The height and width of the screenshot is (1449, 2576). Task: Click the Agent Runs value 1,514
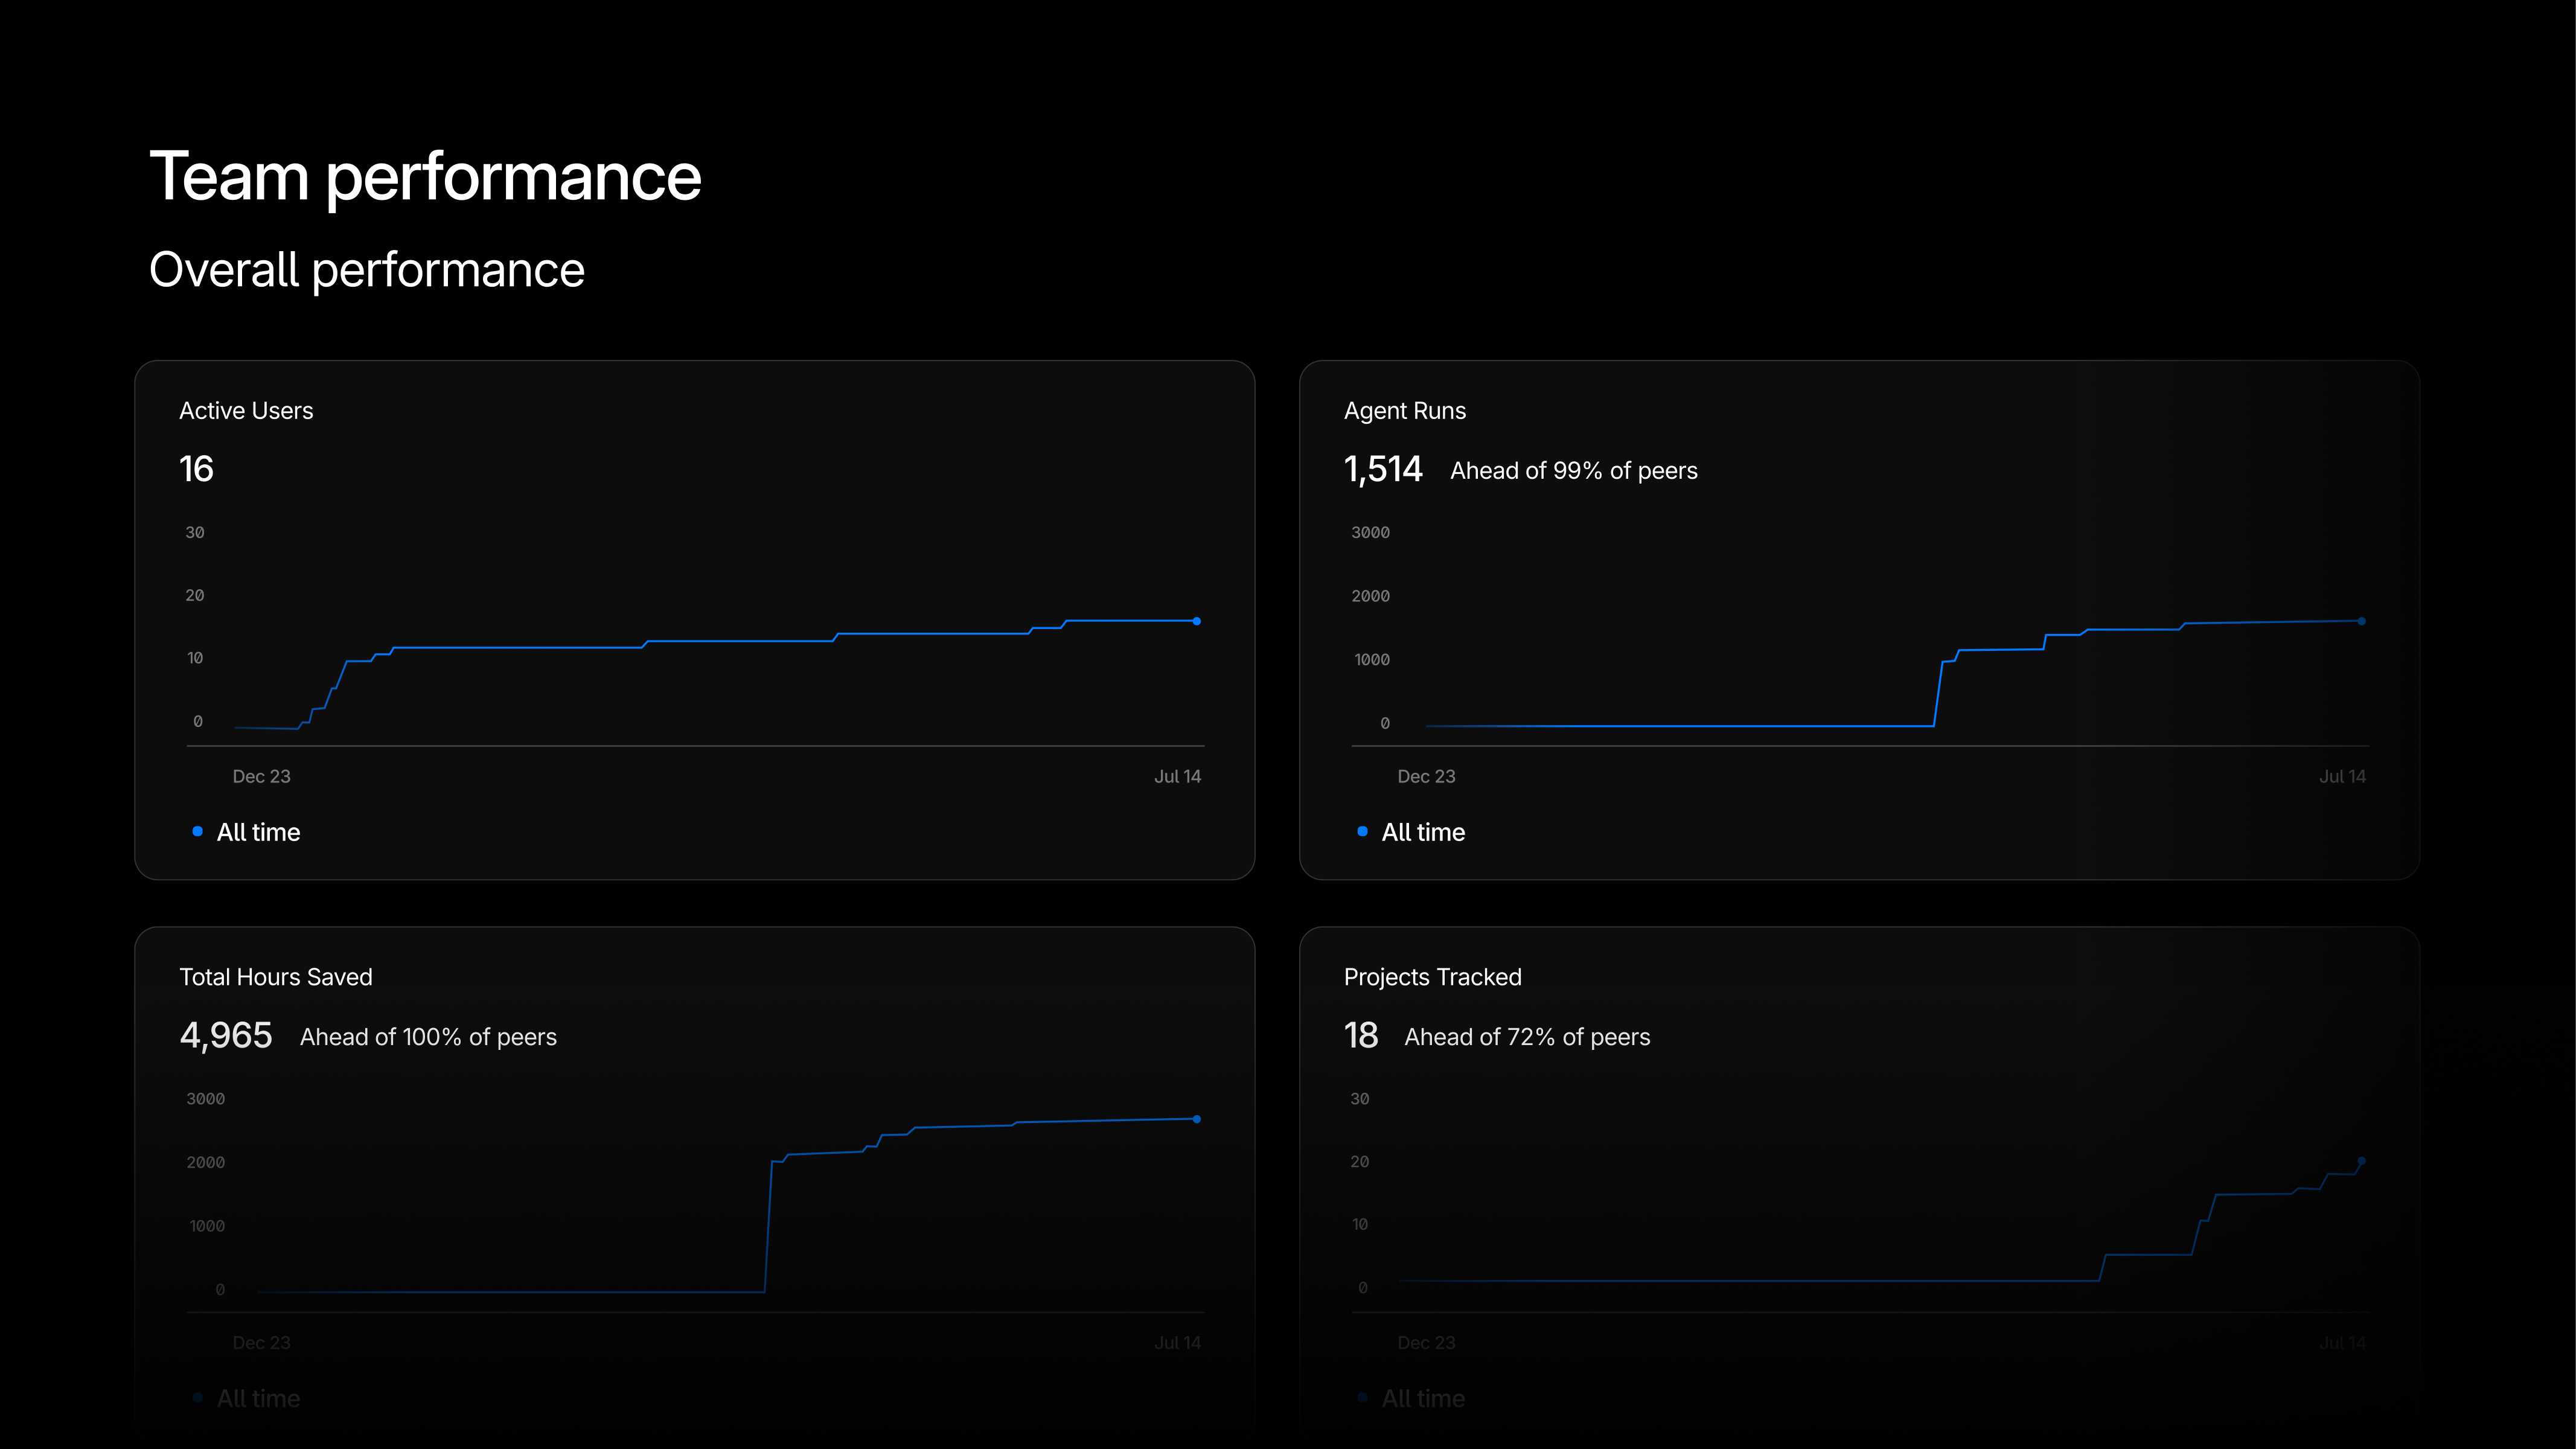click(1383, 469)
